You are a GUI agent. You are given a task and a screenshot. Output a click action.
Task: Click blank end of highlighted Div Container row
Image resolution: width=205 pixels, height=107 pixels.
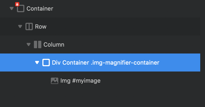click(183, 63)
